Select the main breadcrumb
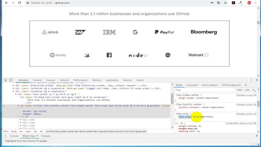Viewport: 261px width, 147px height. coord(28,131)
